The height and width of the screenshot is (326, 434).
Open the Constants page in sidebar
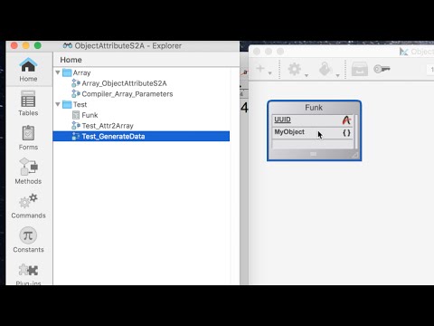click(28, 240)
